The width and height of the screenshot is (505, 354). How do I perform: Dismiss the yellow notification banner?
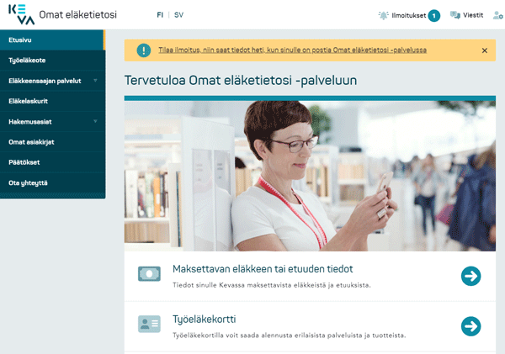(485, 50)
